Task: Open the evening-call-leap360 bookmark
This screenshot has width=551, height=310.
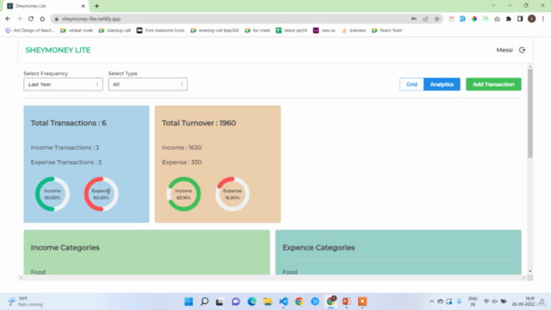Action: (x=214, y=31)
